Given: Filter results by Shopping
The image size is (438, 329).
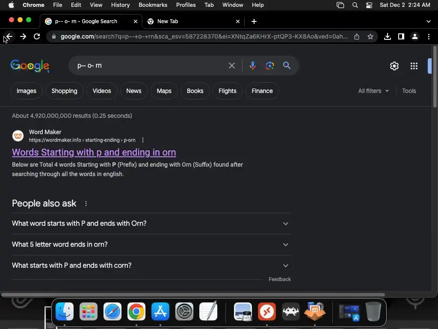Looking at the screenshot, I should [x=64, y=91].
